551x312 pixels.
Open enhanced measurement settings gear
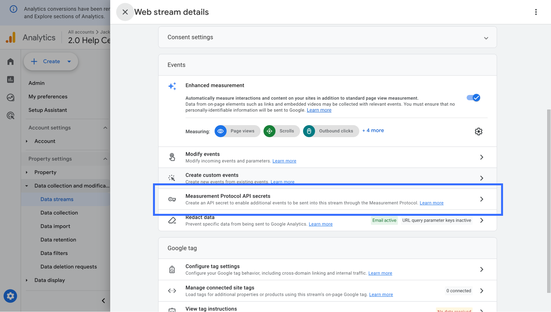click(478, 131)
